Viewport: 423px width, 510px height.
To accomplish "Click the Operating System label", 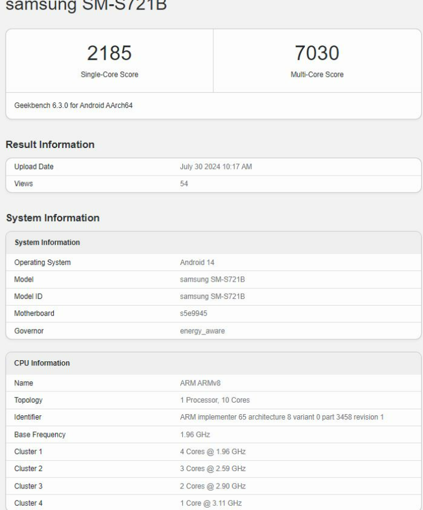I will [43, 262].
